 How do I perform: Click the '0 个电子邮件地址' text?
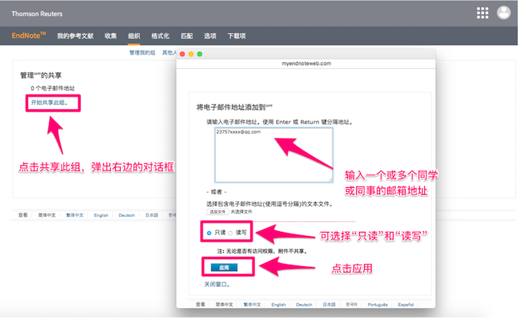[53, 88]
